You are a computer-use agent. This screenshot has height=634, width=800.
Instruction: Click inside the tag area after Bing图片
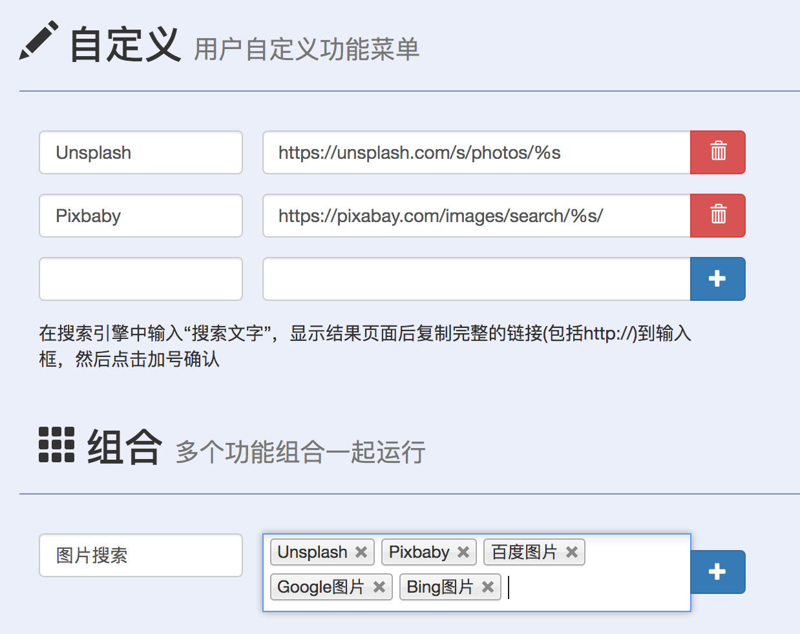[x=582, y=587]
